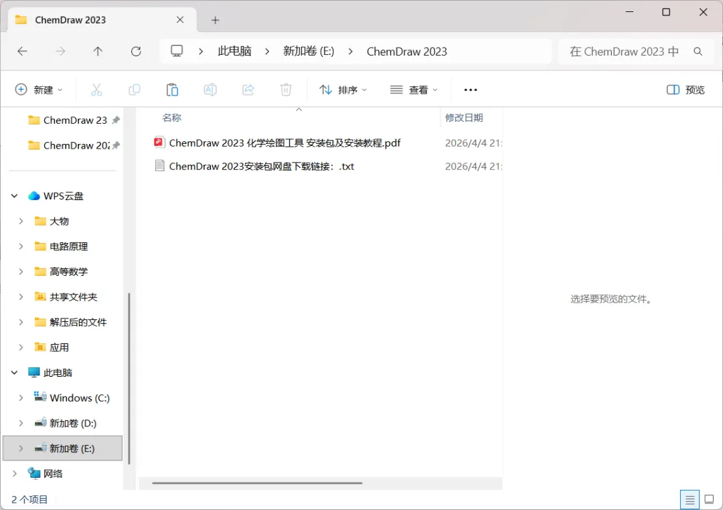The height and width of the screenshot is (510, 723).
Task: Expand the 网络 tree node
Action: tap(14, 474)
